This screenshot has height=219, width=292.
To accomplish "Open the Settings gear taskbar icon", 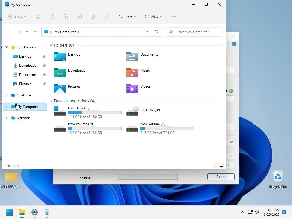I will 35,212.
